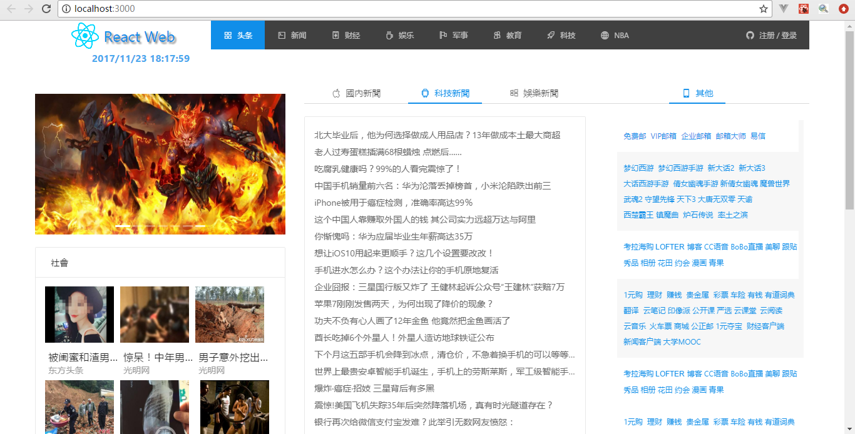Click the 易信 link
The width and height of the screenshot is (855, 434).
[758, 136]
